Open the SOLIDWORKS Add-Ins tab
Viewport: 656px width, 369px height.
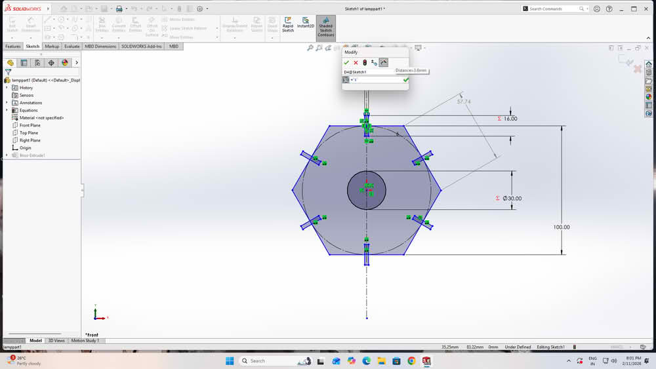coord(142,47)
